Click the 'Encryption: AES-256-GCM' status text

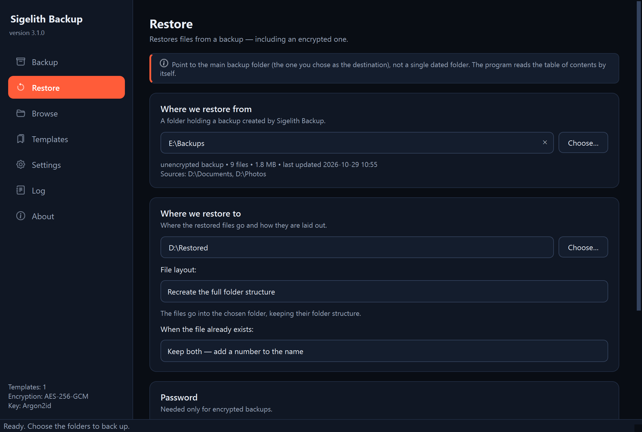click(48, 396)
